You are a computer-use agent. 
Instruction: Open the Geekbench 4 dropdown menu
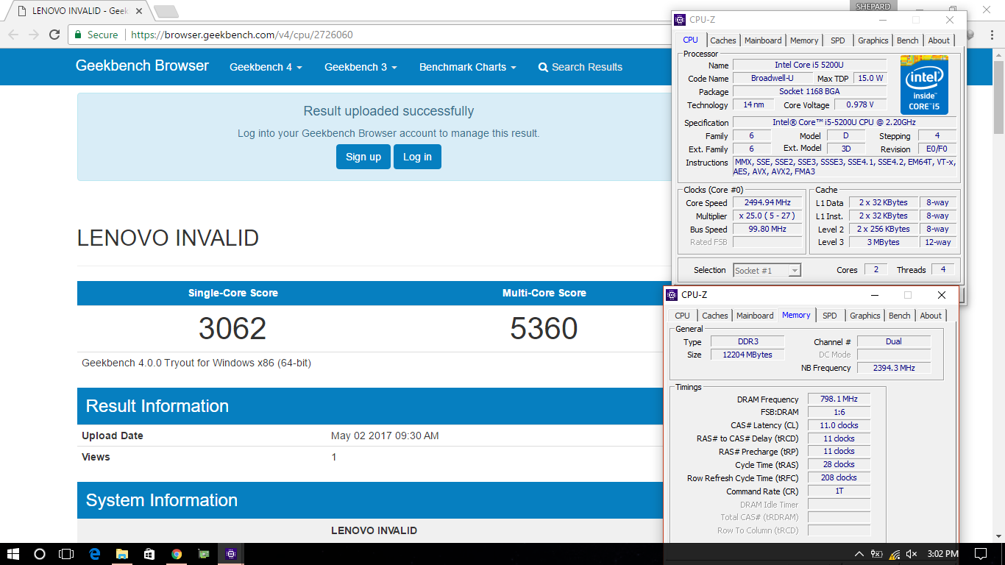(x=266, y=67)
